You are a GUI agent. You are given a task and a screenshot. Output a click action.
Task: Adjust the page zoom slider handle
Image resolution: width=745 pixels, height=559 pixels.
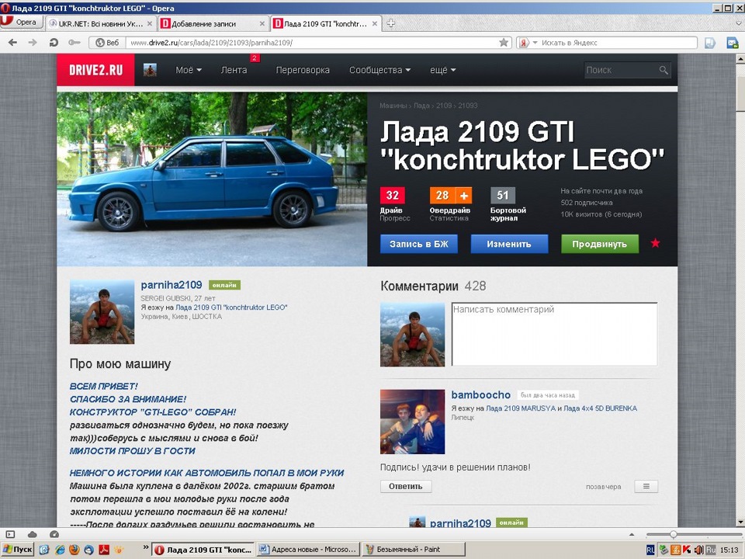pos(674,534)
